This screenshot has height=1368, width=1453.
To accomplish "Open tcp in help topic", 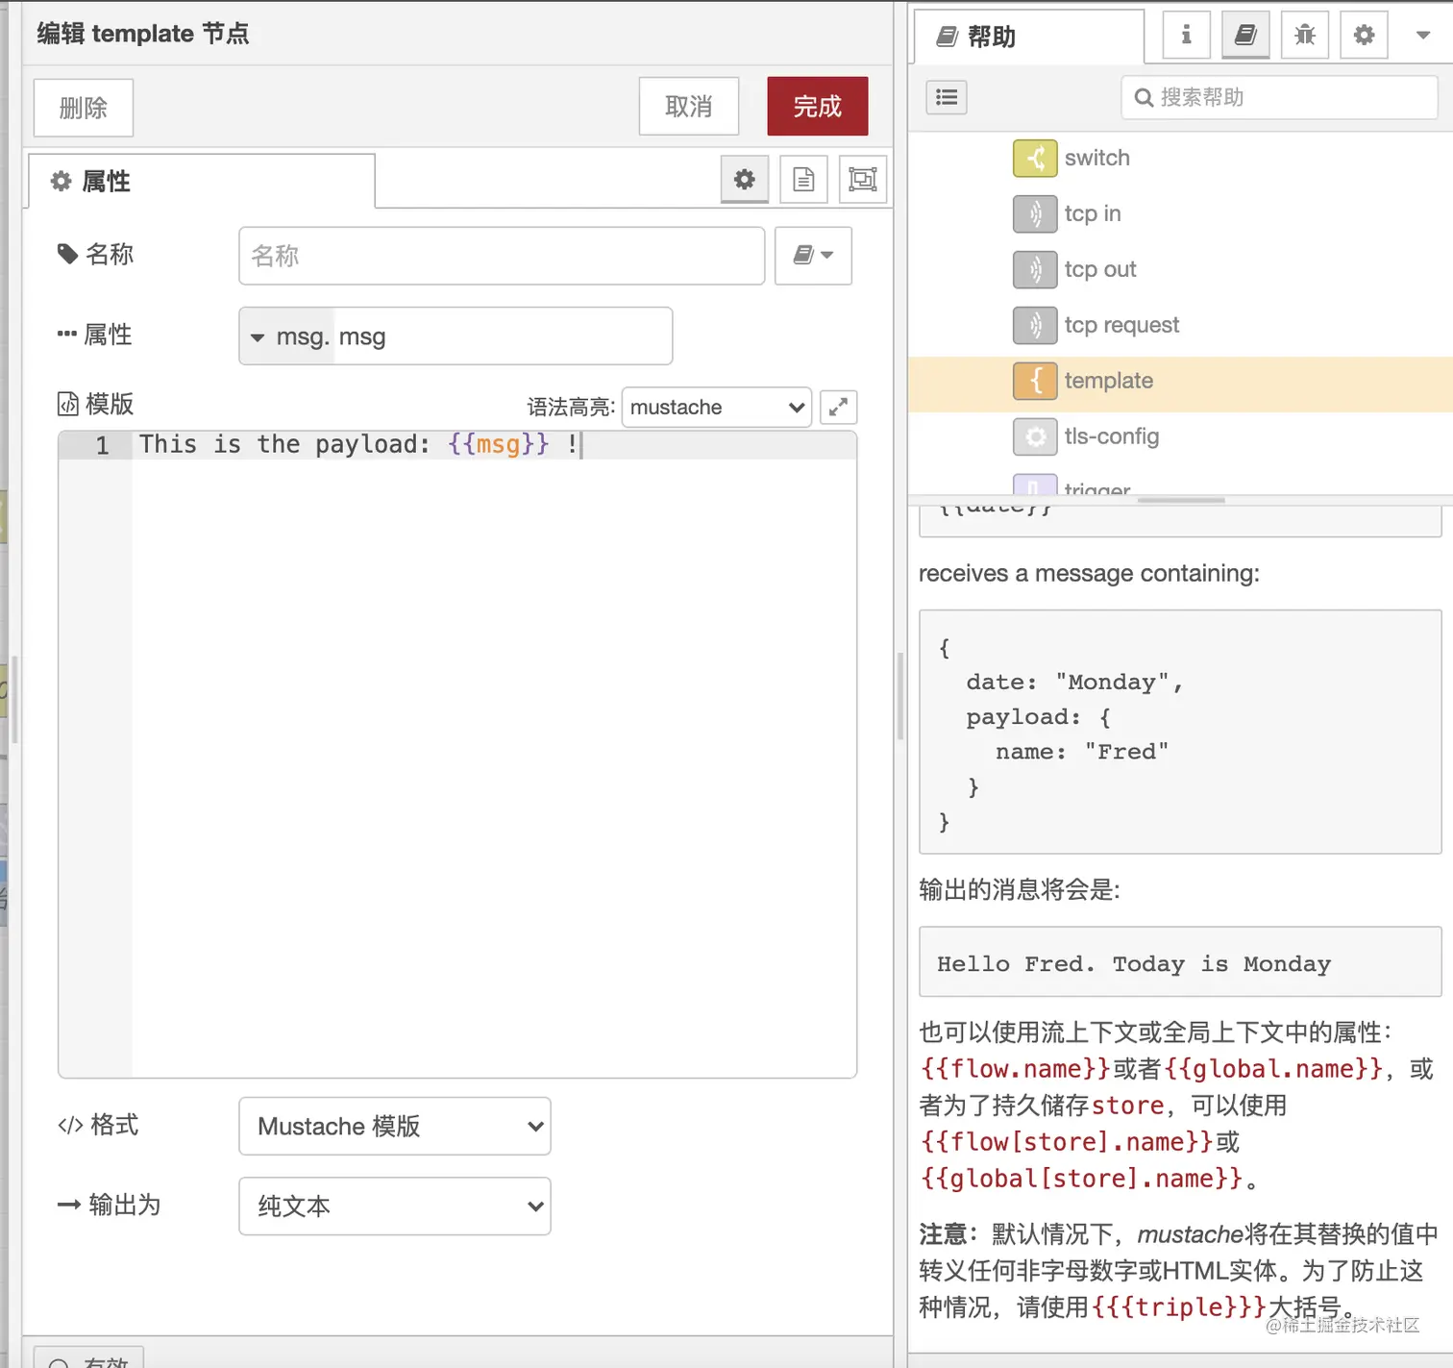I will (1093, 213).
